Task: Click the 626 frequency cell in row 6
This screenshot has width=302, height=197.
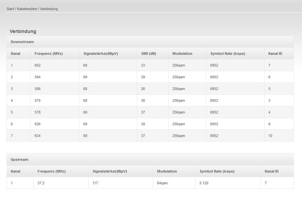Action: [55, 124]
